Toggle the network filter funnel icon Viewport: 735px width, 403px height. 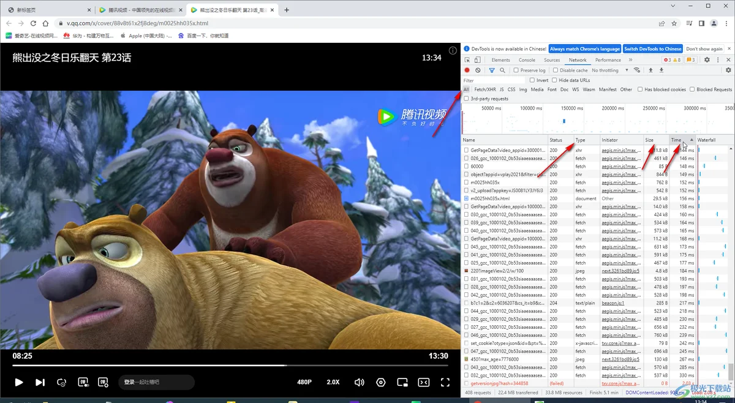(491, 70)
